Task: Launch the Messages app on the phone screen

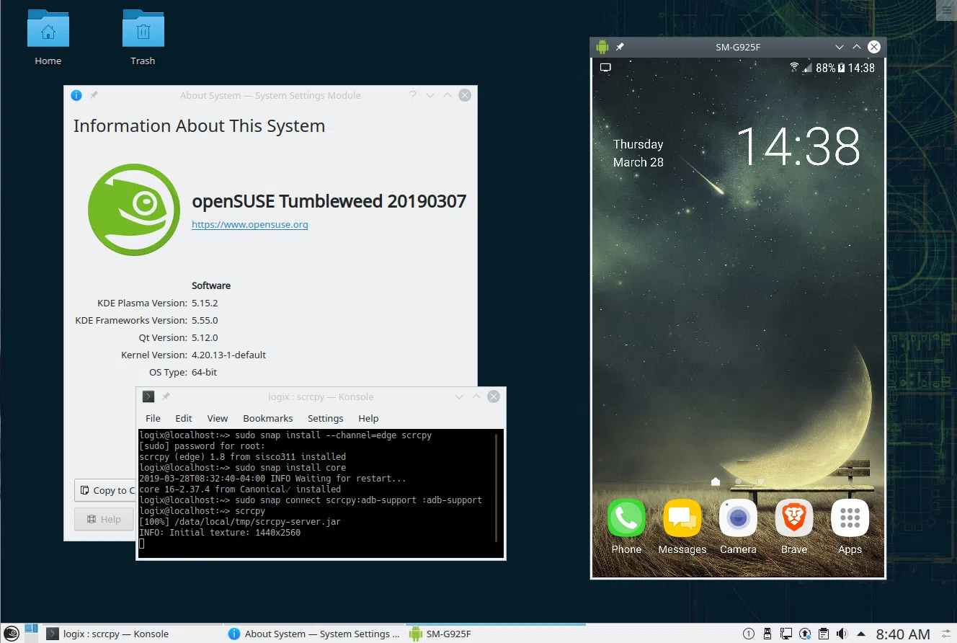Action: [x=682, y=518]
